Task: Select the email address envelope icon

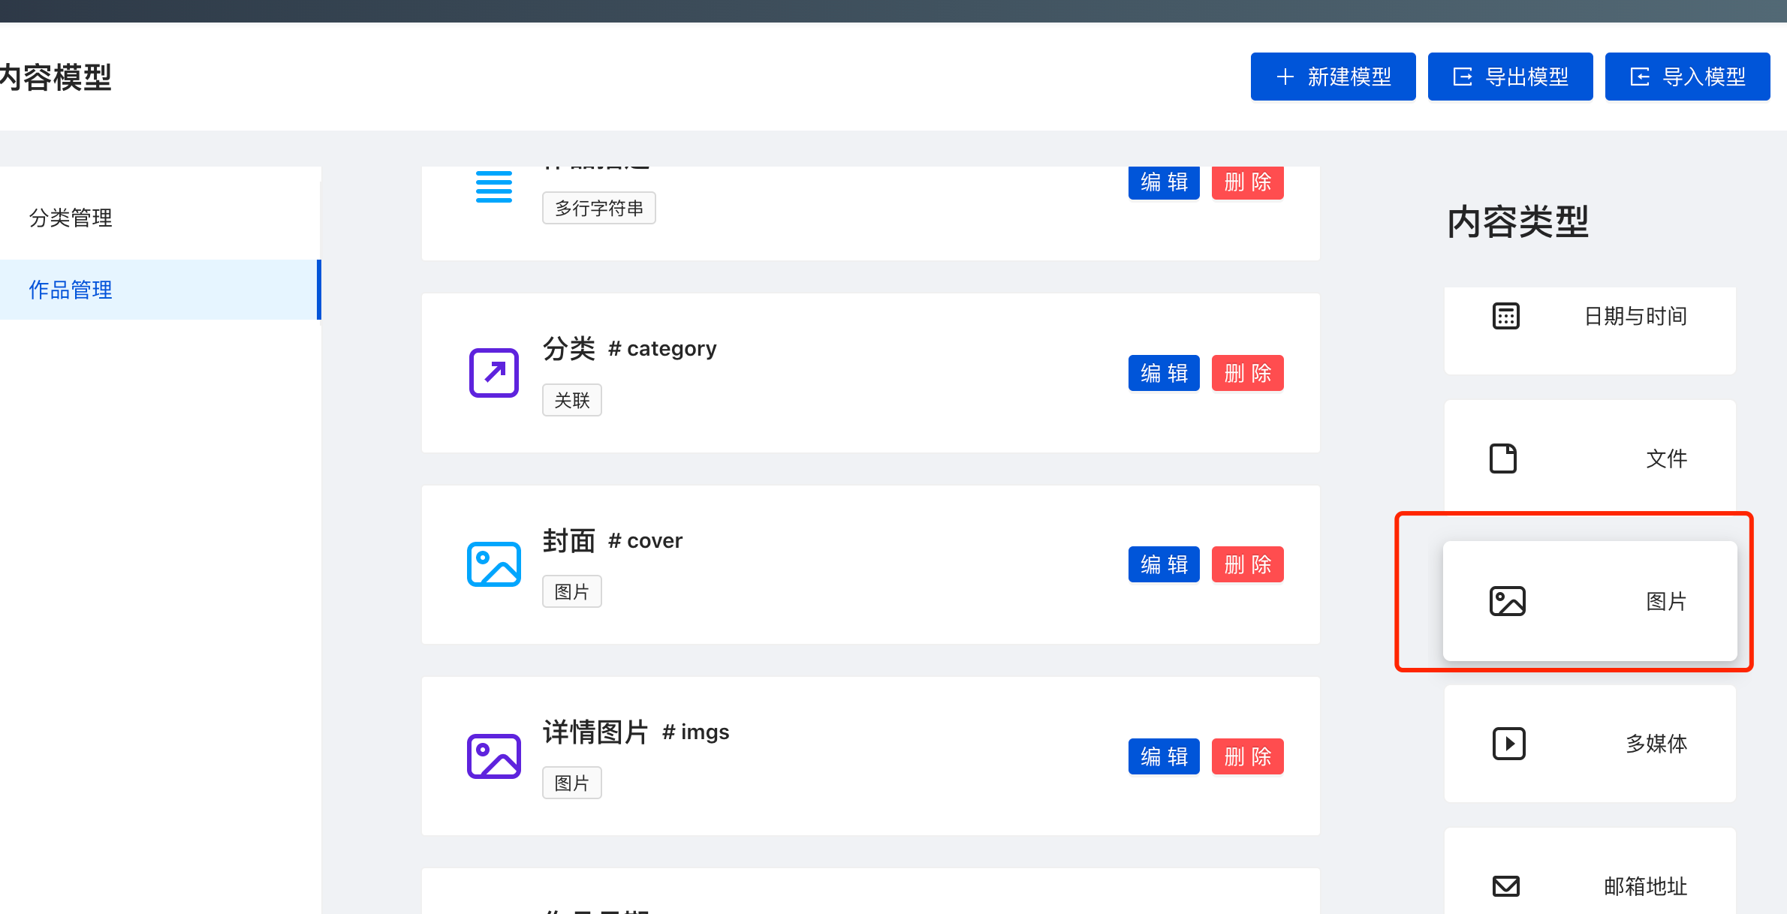Action: tap(1505, 886)
